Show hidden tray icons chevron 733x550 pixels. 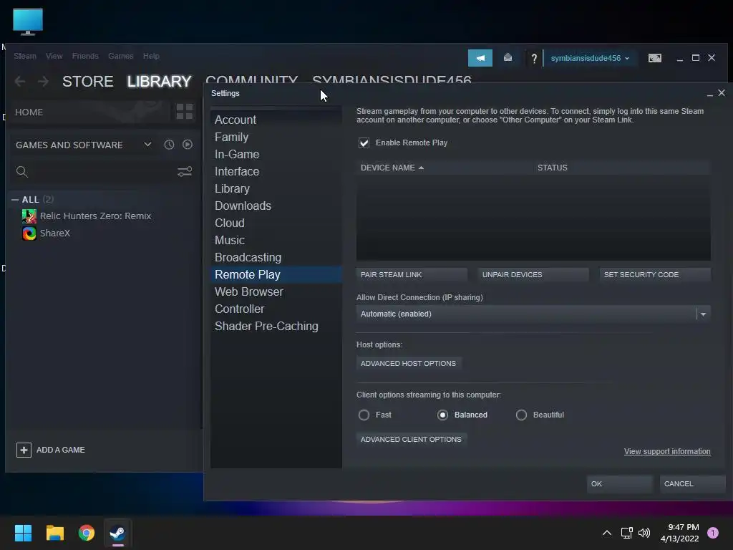(x=607, y=533)
